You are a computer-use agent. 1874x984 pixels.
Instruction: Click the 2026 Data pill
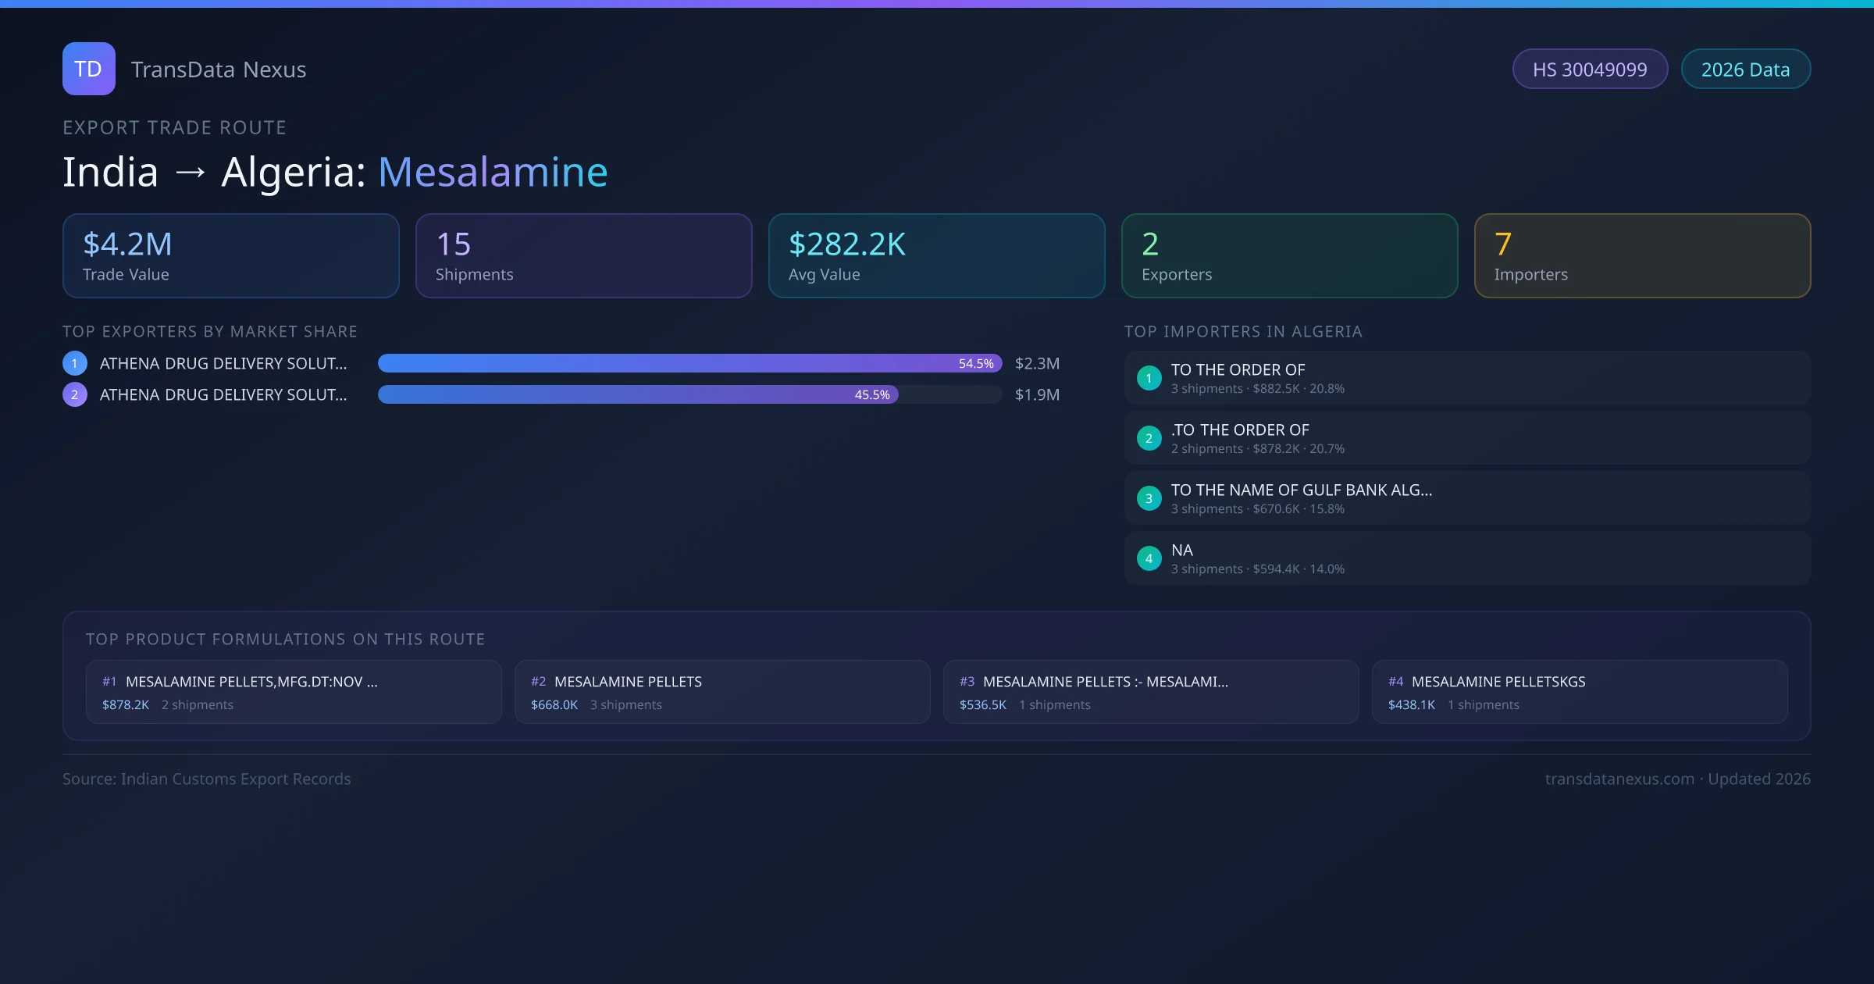1745,70
